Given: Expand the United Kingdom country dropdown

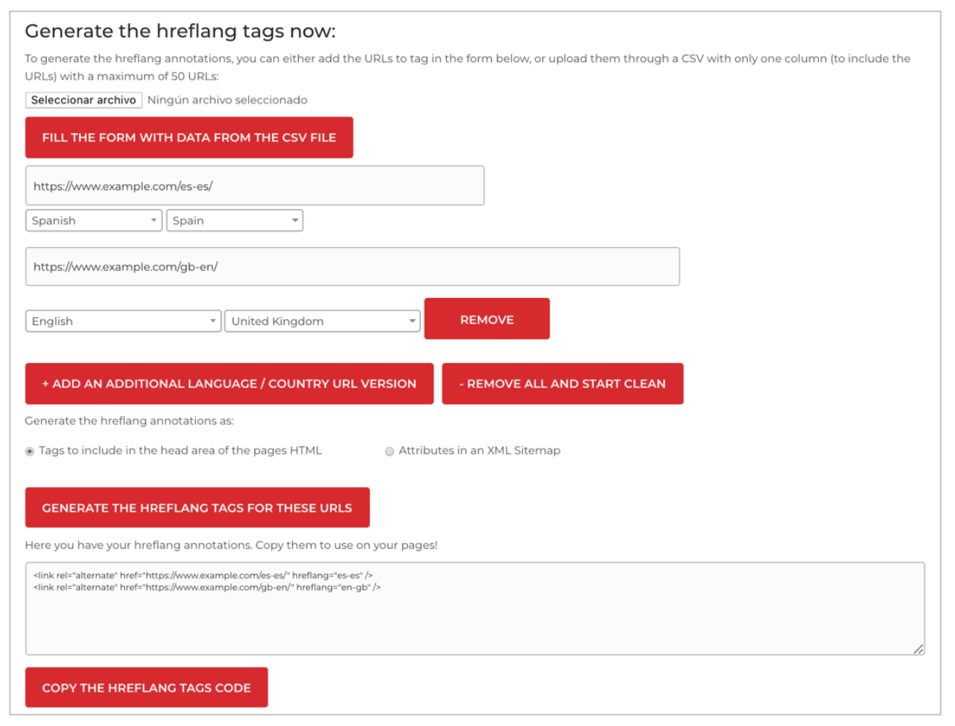Looking at the screenshot, I should [322, 321].
